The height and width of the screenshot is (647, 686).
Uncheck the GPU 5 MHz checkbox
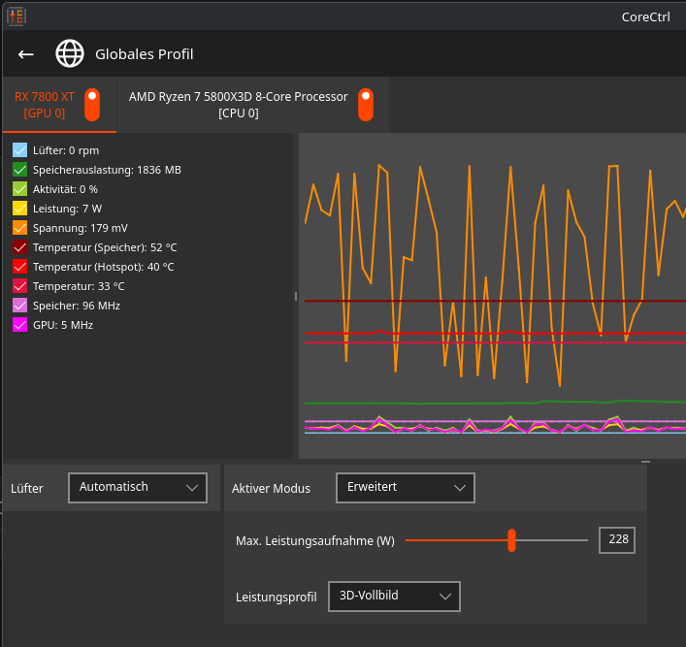(19, 325)
